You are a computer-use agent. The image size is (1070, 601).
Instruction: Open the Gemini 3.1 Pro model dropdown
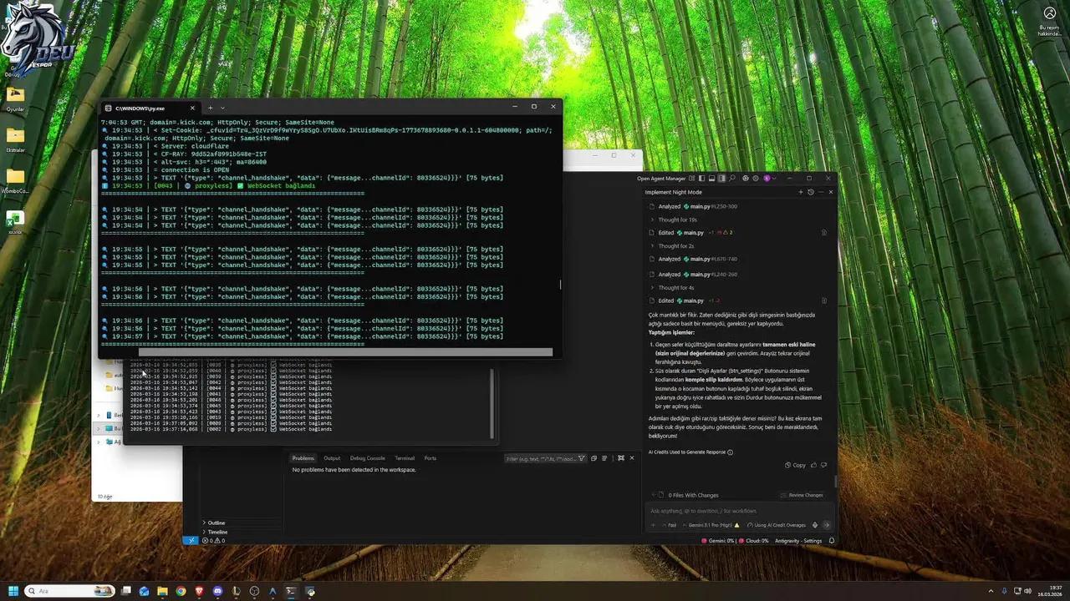click(x=712, y=525)
